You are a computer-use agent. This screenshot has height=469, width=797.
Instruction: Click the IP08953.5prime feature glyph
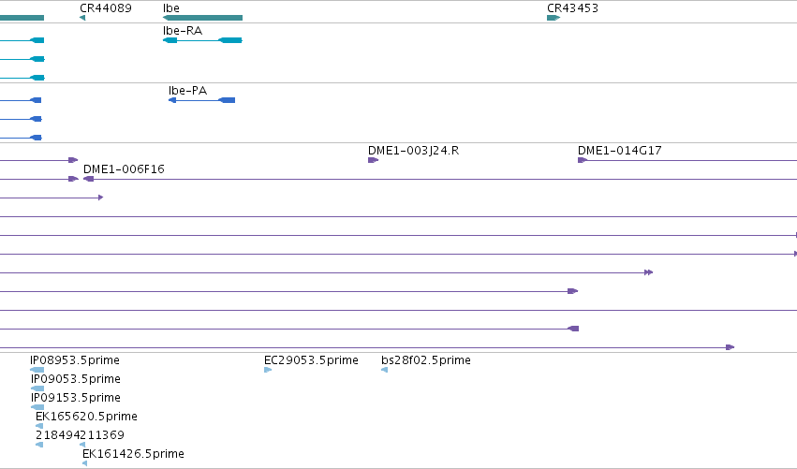tap(37, 370)
